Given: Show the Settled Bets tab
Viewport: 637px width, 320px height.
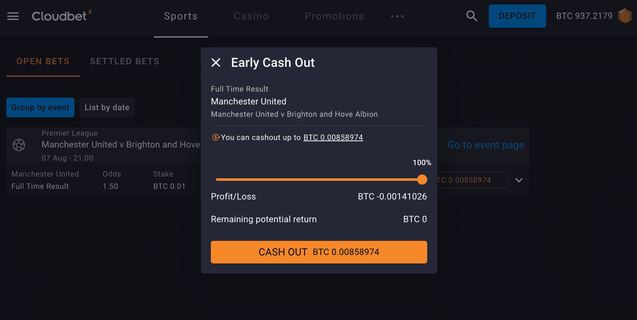Looking at the screenshot, I should (x=125, y=61).
